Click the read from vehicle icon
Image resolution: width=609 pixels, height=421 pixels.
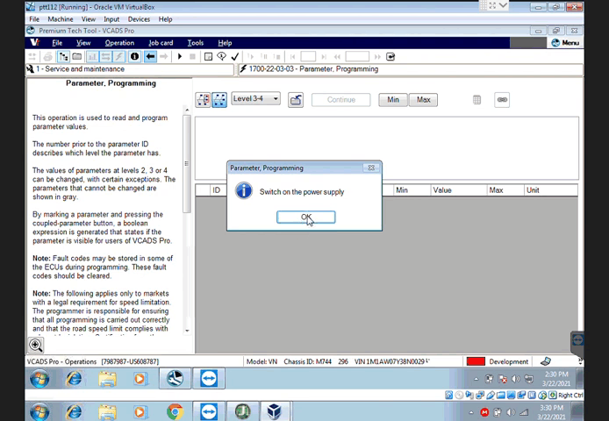[296, 100]
